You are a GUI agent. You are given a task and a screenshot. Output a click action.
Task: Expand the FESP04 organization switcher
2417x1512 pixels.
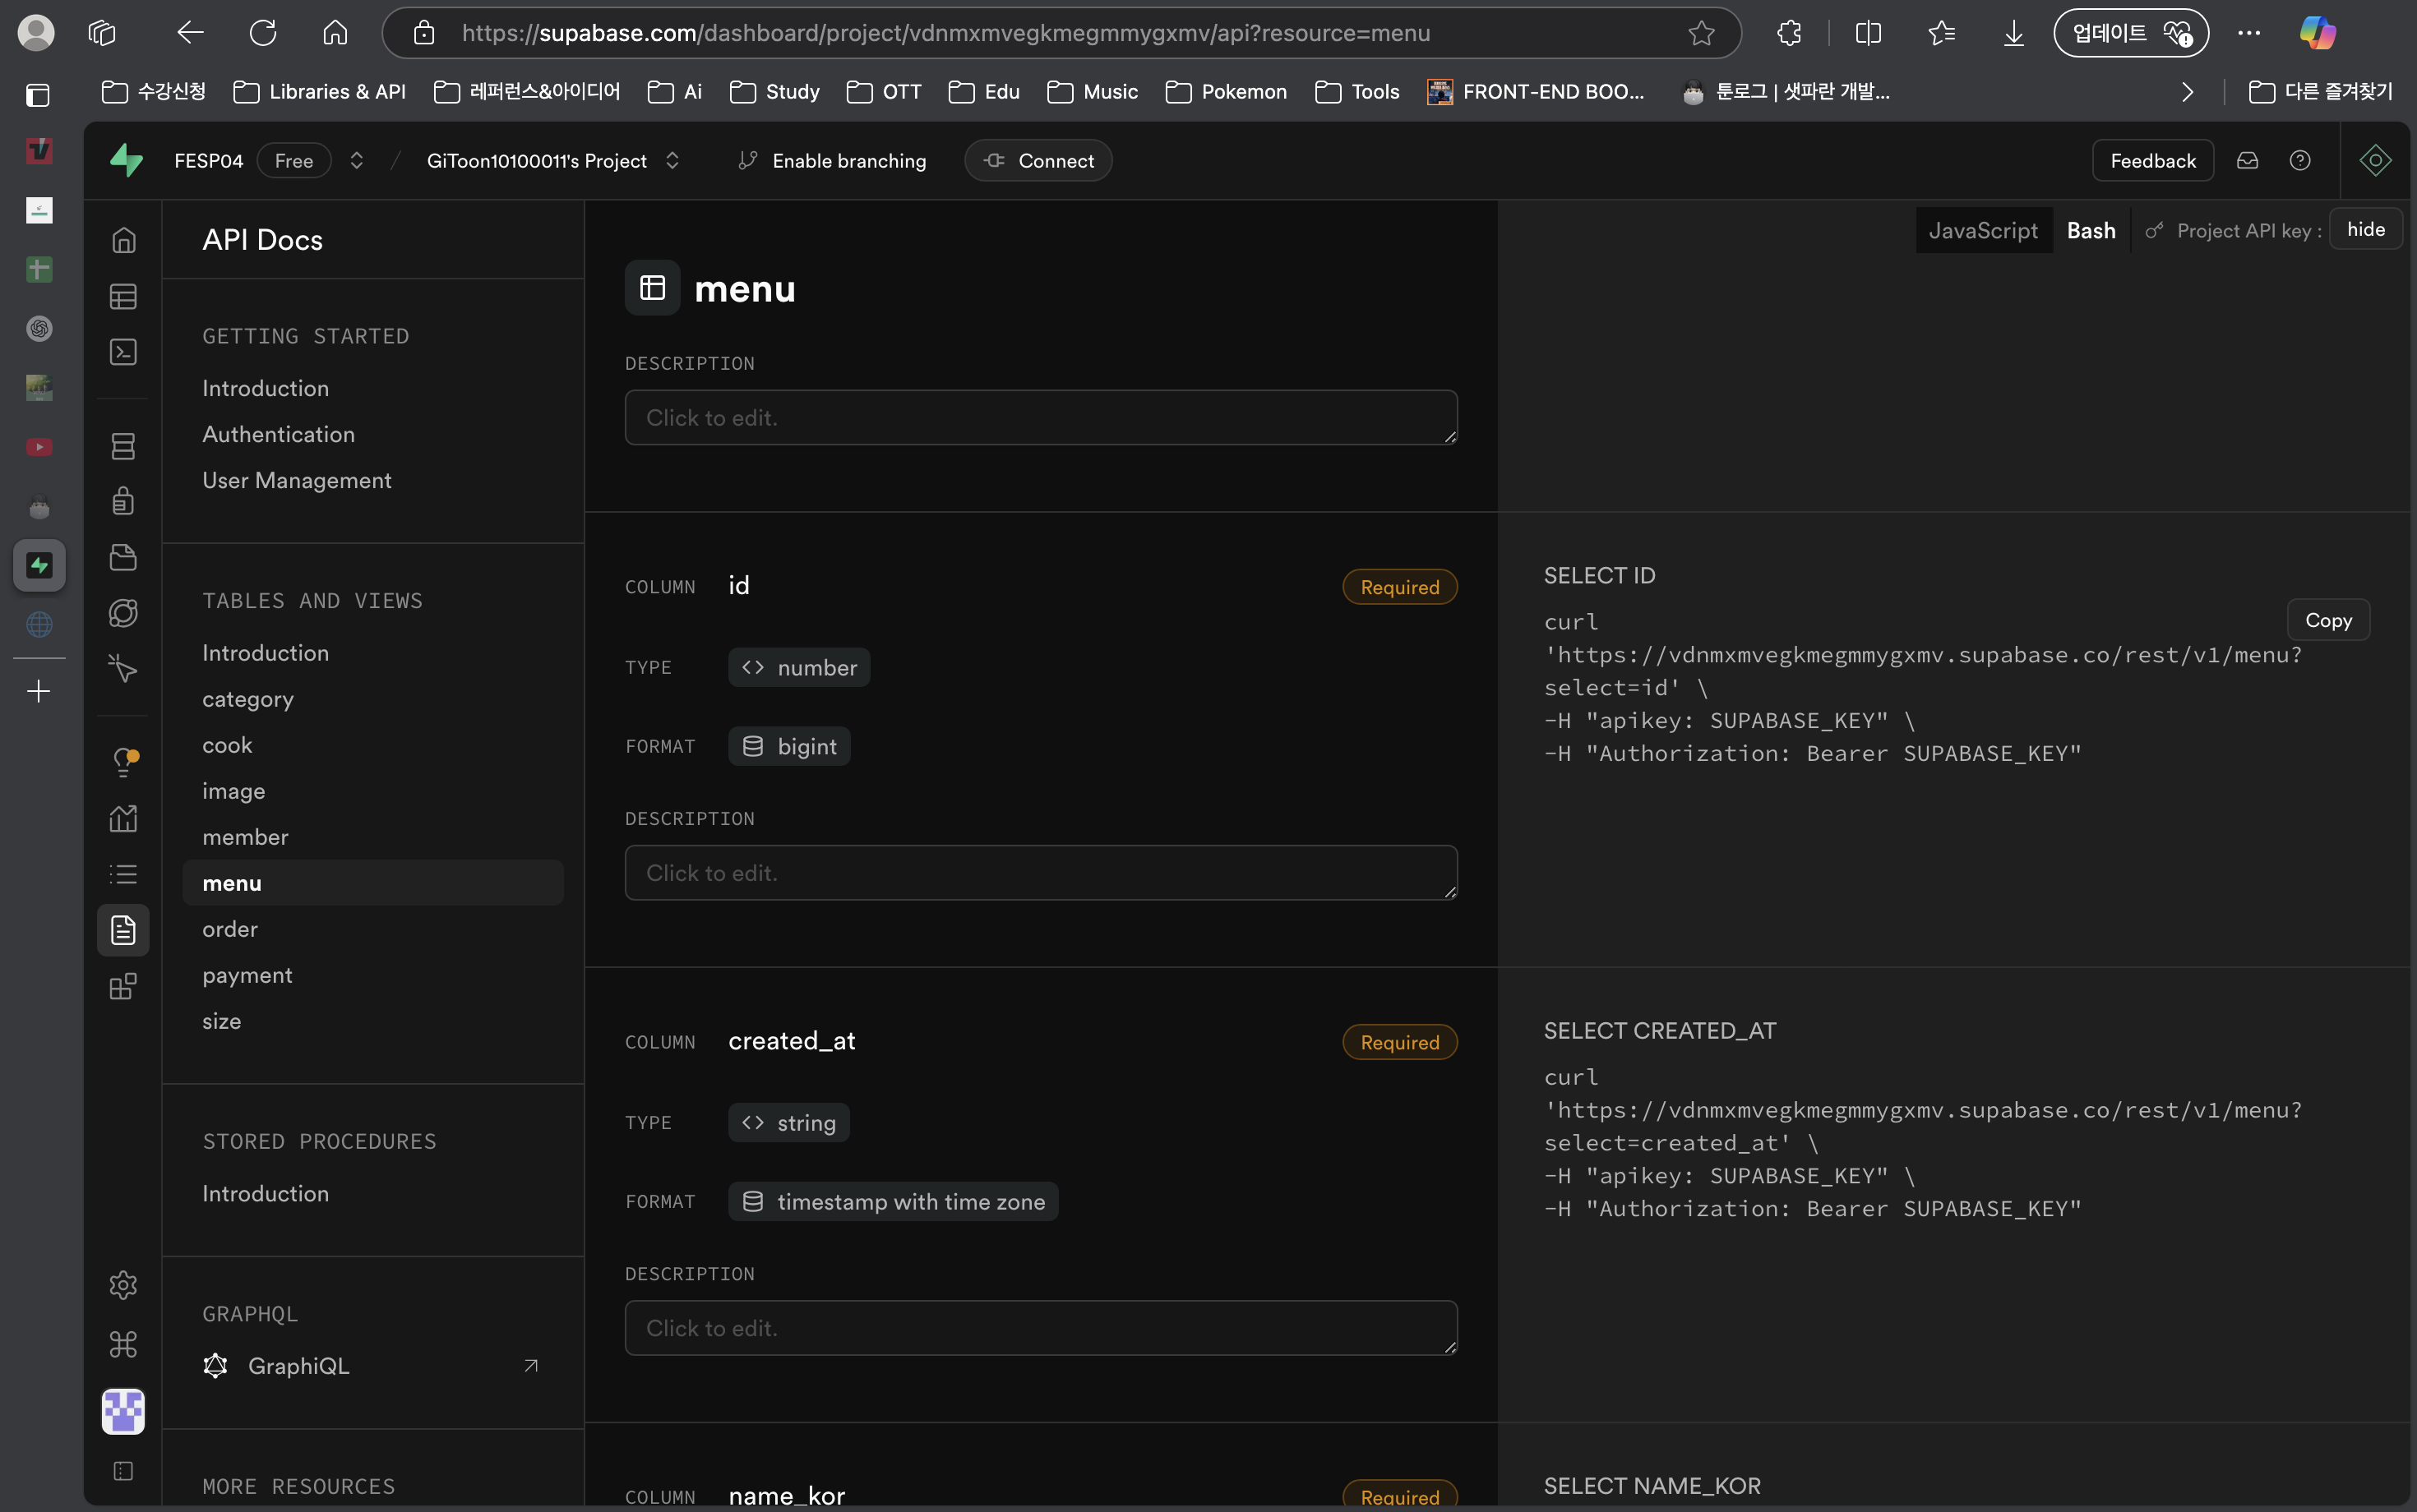tap(356, 160)
